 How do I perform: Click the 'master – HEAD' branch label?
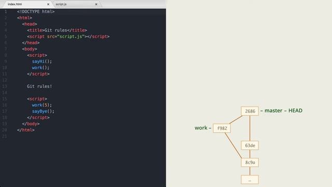click(281, 111)
